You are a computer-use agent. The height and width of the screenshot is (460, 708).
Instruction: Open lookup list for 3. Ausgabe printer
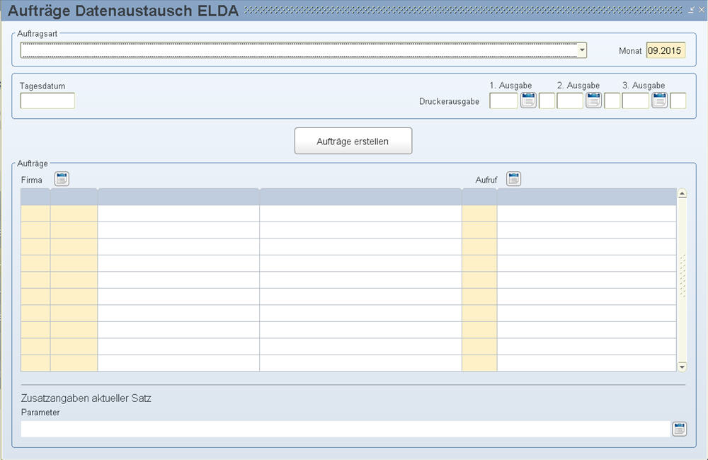point(659,100)
